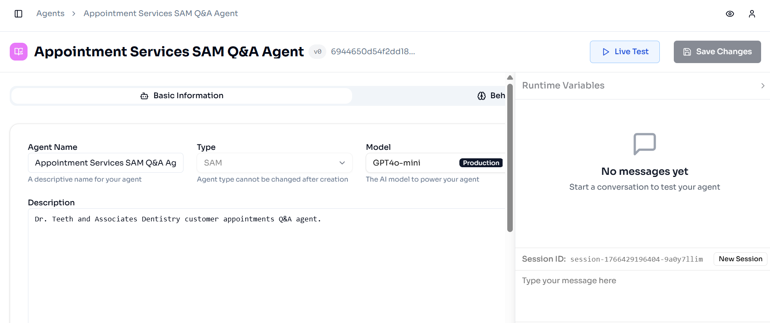This screenshot has width=770, height=323.
Task: Click the truncated agent ID text
Action: click(x=373, y=52)
